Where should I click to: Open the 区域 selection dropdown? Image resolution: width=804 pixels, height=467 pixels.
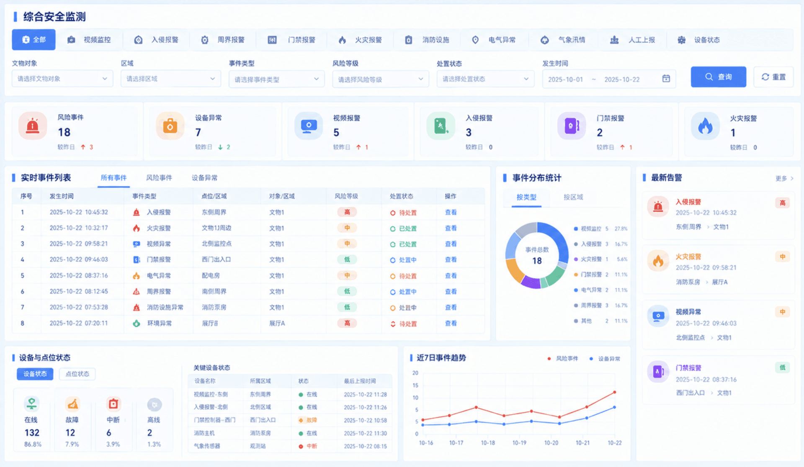point(171,79)
